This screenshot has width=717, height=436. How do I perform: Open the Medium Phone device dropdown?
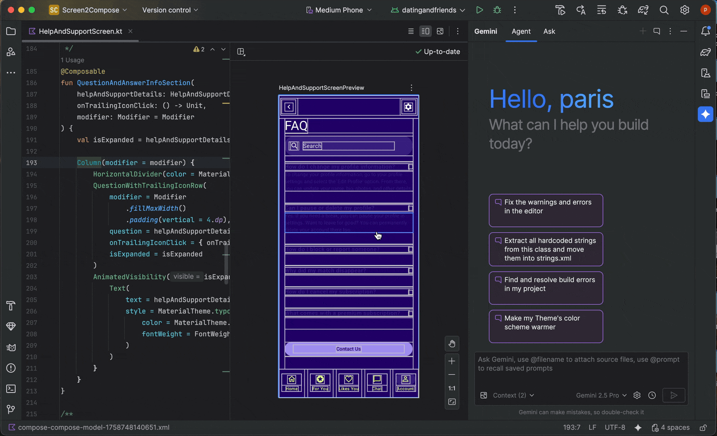point(338,10)
